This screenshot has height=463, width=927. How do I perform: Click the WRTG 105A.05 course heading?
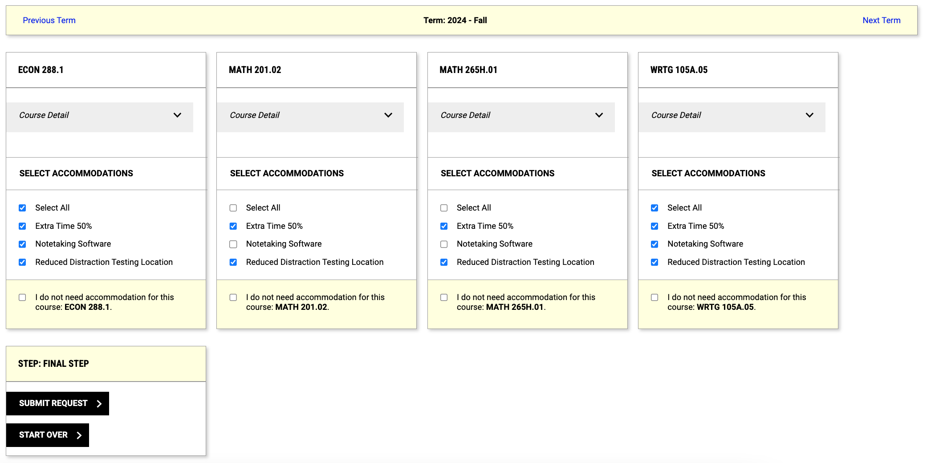[x=679, y=70]
